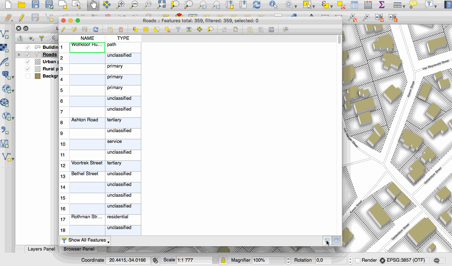Toggle the Render checkbox in status bar
Screen dimensions: 452x266
358,260
